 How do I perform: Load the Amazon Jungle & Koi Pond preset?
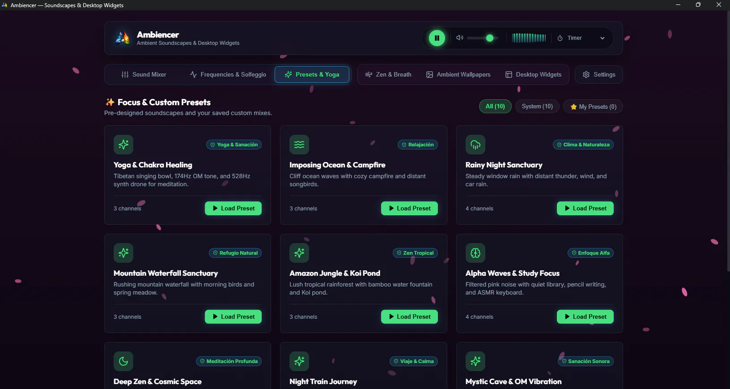point(409,317)
